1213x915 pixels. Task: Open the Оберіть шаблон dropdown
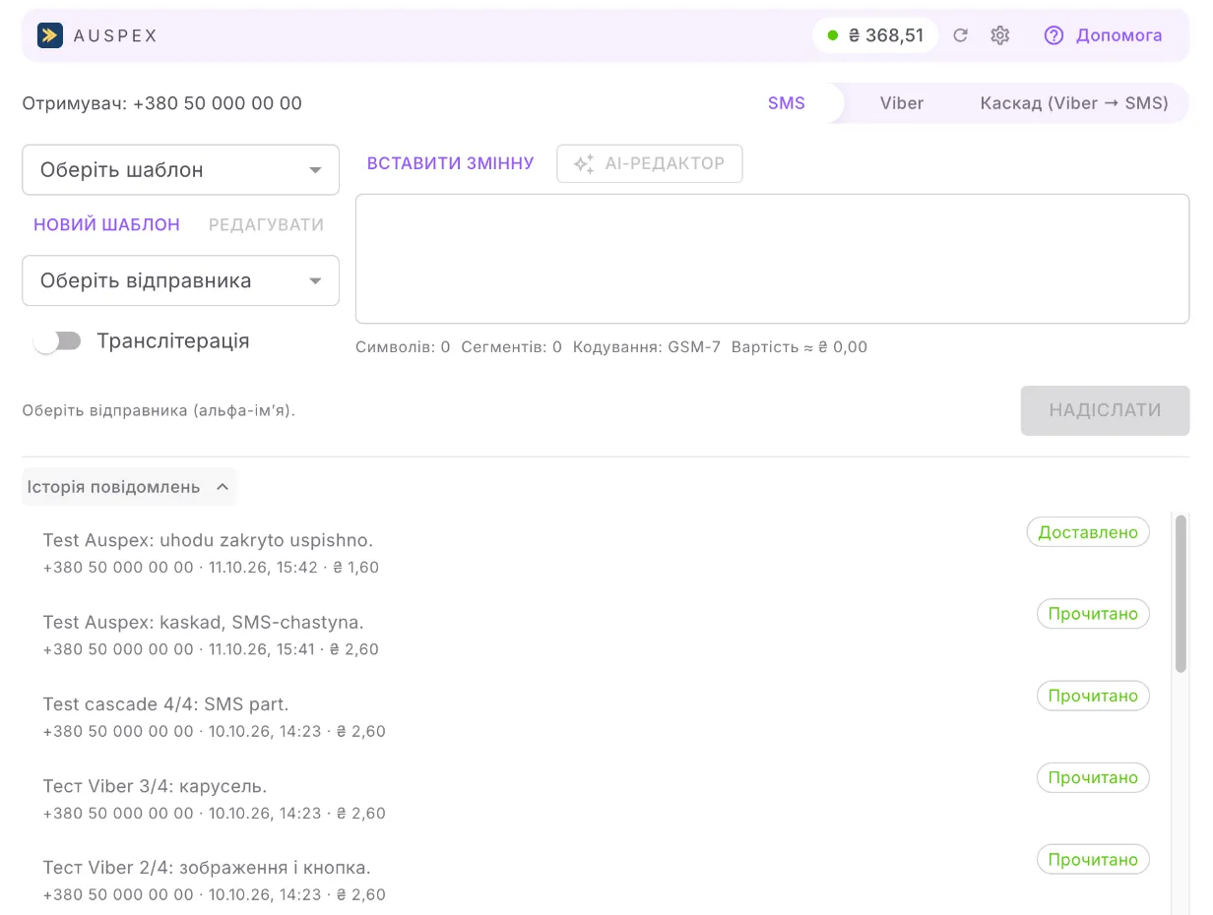181,170
